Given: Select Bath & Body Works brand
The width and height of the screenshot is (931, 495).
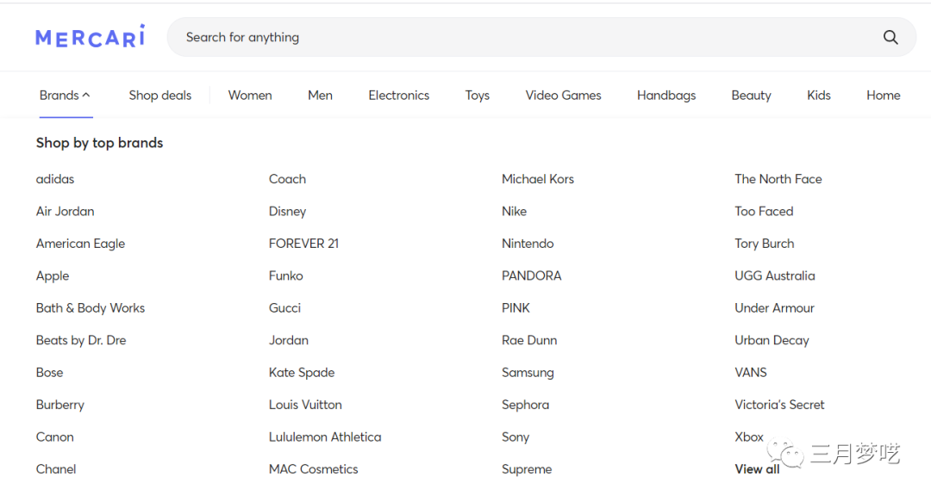Looking at the screenshot, I should (x=91, y=308).
